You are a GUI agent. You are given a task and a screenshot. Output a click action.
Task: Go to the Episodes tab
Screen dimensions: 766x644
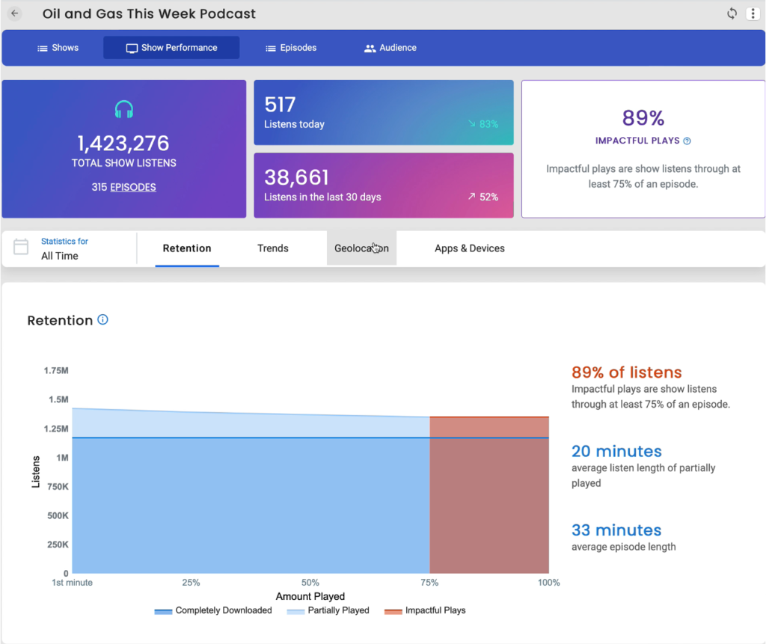[x=291, y=48]
